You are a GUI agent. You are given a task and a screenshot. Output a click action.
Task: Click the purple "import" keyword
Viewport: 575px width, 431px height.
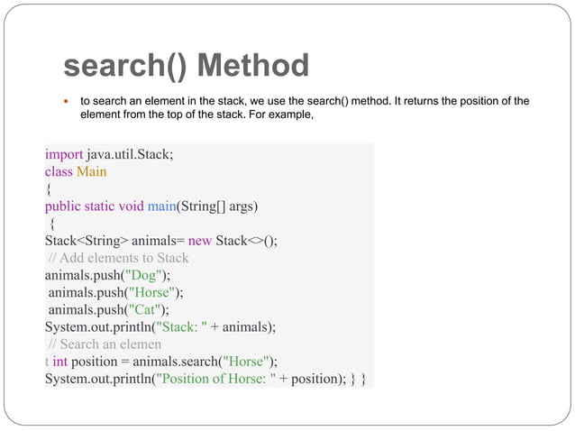click(x=64, y=153)
